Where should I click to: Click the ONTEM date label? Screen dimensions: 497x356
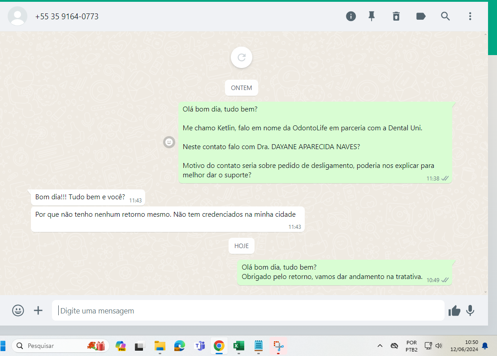pyautogui.click(x=242, y=88)
